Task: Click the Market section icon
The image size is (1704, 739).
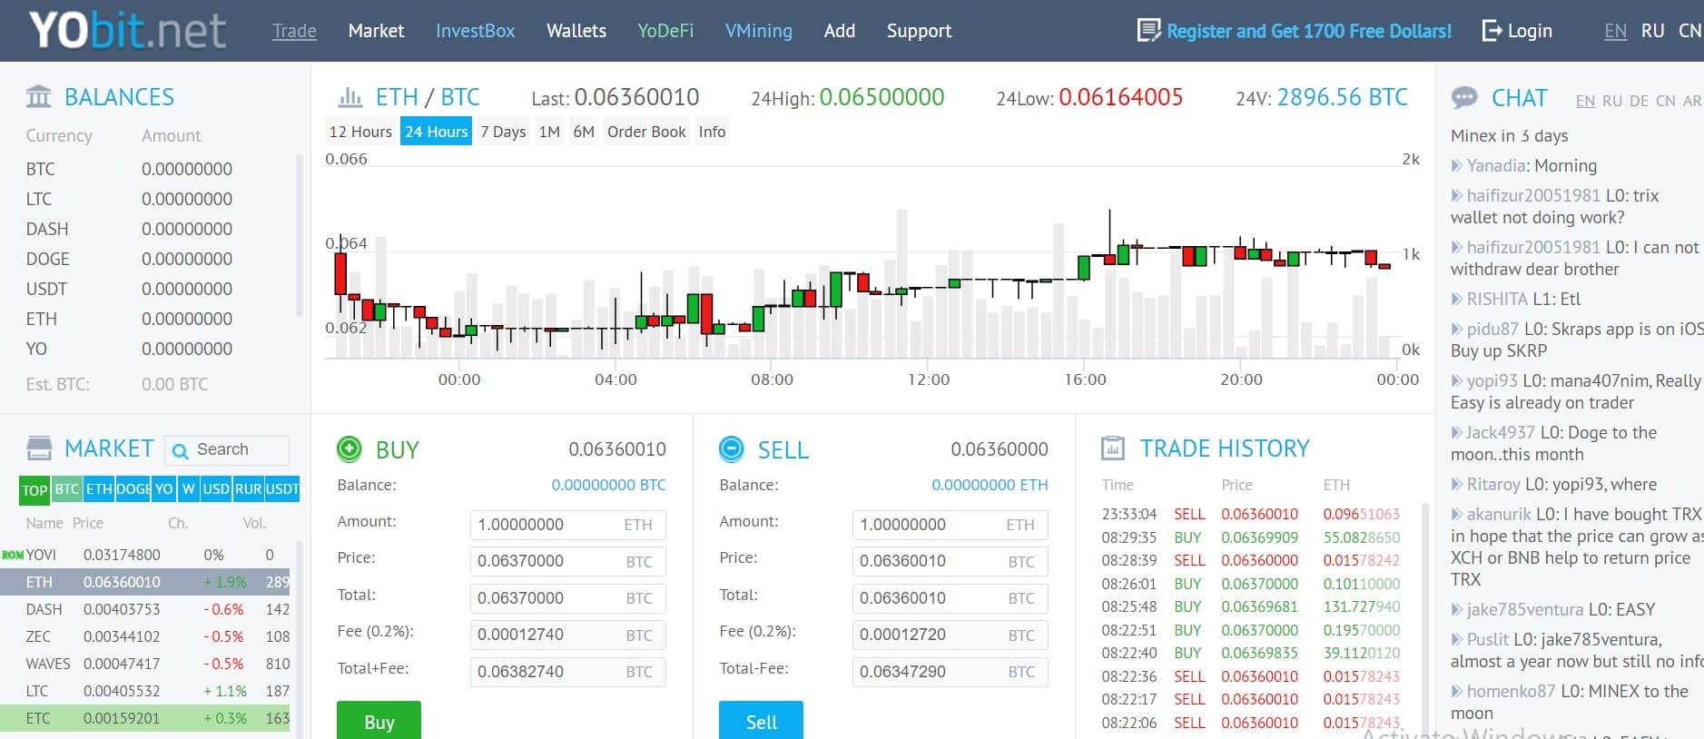Action: 39,448
